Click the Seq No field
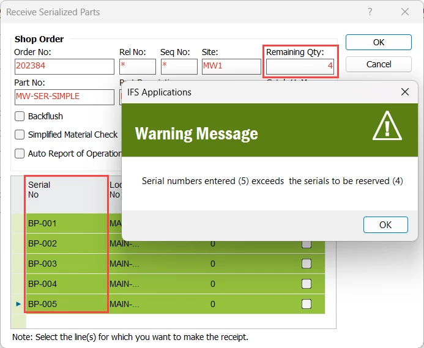This screenshot has height=348, width=424. tap(179, 66)
